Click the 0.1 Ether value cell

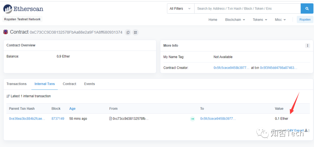click(x=281, y=119)
